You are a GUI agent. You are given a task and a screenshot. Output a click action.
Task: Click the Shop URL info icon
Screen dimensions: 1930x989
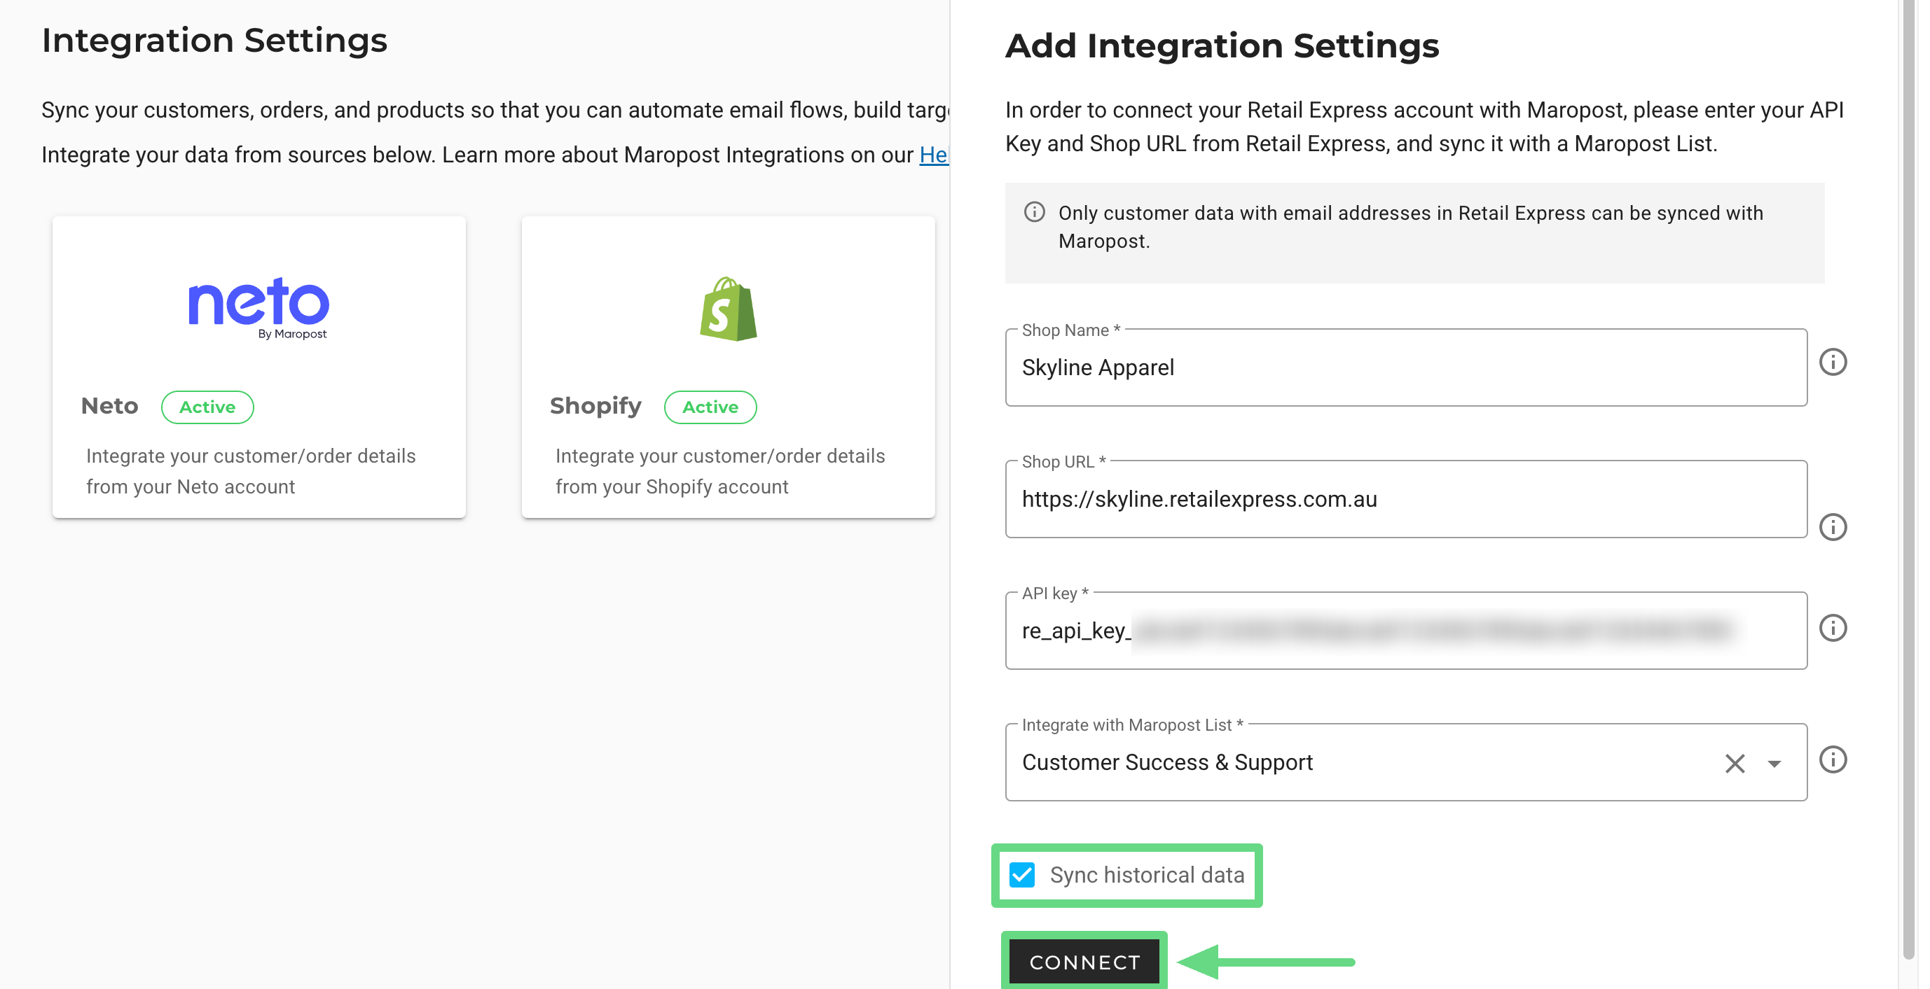coord(1832,527)
